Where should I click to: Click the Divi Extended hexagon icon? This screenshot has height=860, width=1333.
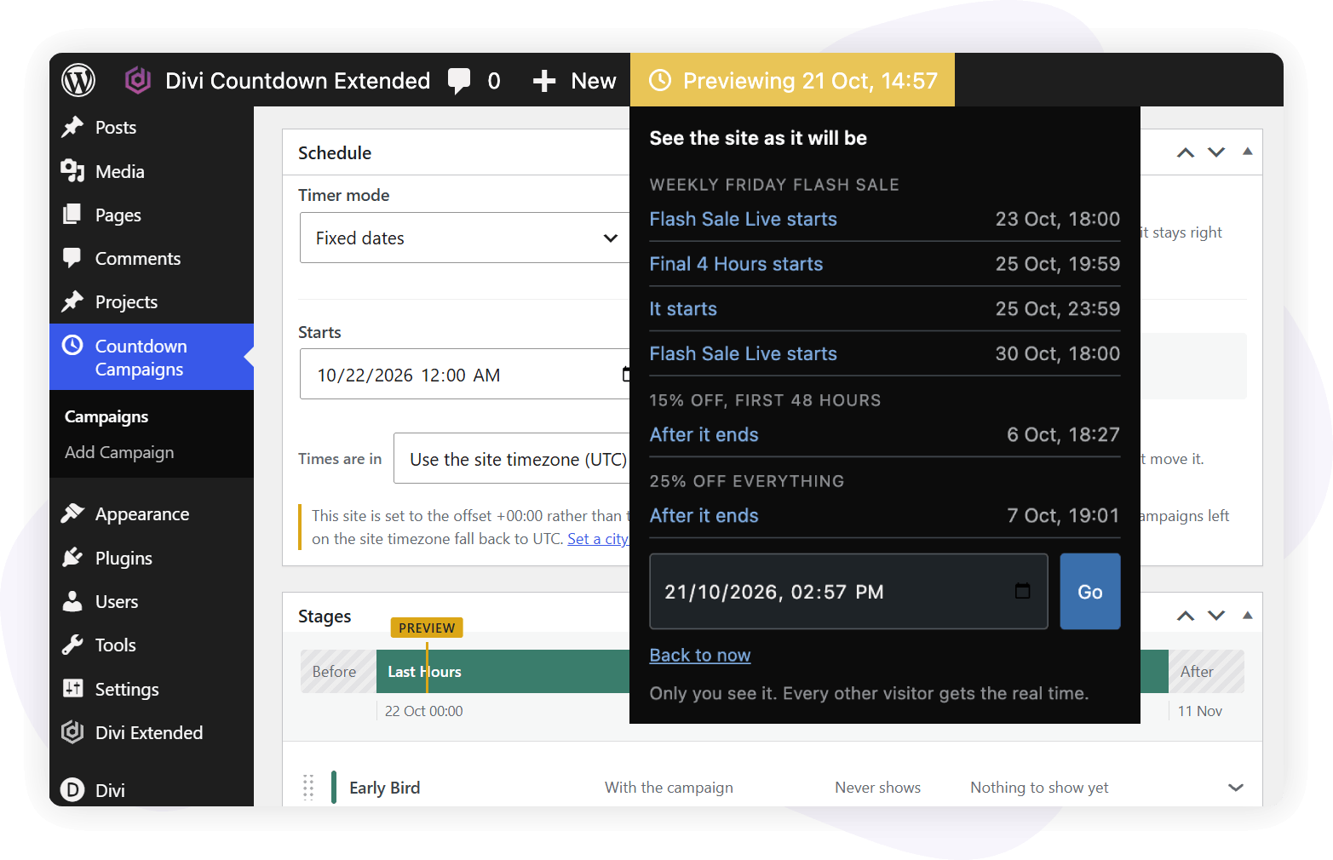pyautogui.click(x=72, y=732)
